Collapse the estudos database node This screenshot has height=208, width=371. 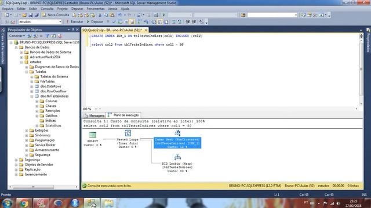21,62
